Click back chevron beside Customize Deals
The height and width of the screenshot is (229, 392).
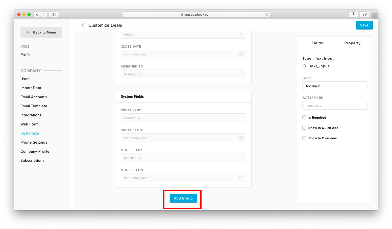(x=83, y=25)
